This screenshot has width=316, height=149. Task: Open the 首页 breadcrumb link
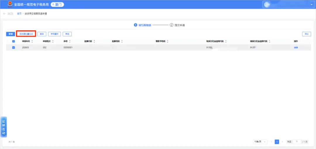(19, 14)
